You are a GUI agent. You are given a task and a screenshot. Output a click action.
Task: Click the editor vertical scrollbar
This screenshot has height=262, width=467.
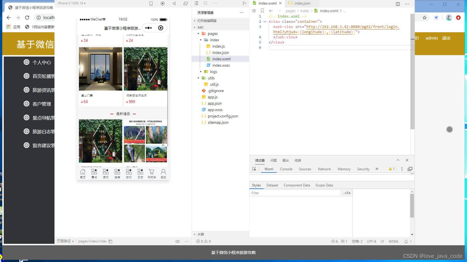pyautogui.click(x=412, y=72)
